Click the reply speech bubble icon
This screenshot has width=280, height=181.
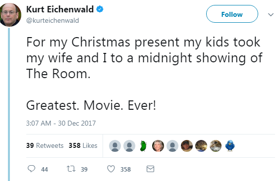[x=31, y=169]
